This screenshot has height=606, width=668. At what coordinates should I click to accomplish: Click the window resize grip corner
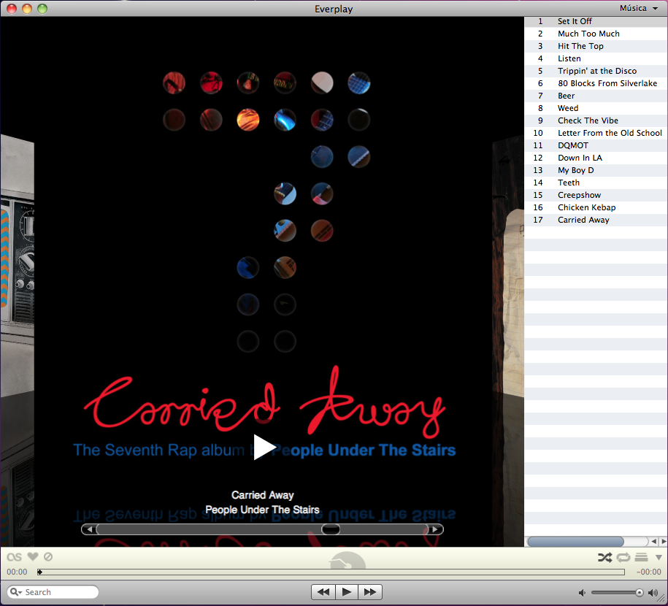click(x=663, y=600)
